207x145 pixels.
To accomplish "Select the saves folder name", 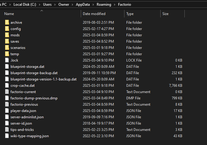I will click(15, 41).
